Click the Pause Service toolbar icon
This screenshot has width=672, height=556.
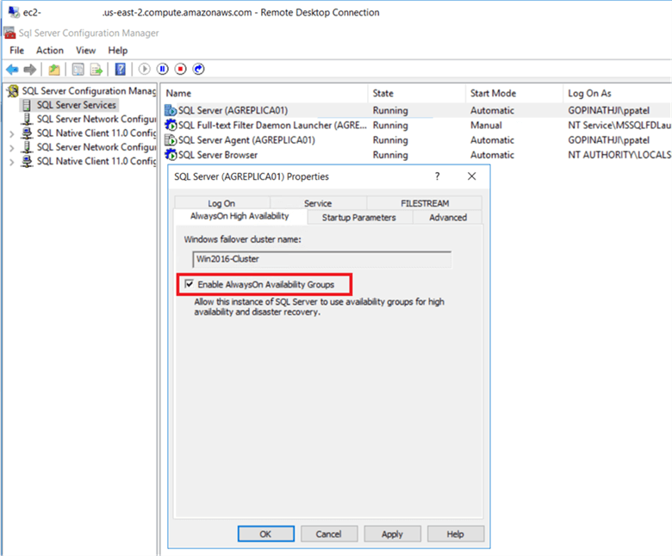click(x=163, y=69)
